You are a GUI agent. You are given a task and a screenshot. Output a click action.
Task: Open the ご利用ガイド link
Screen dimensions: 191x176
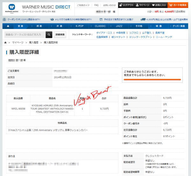83,5
